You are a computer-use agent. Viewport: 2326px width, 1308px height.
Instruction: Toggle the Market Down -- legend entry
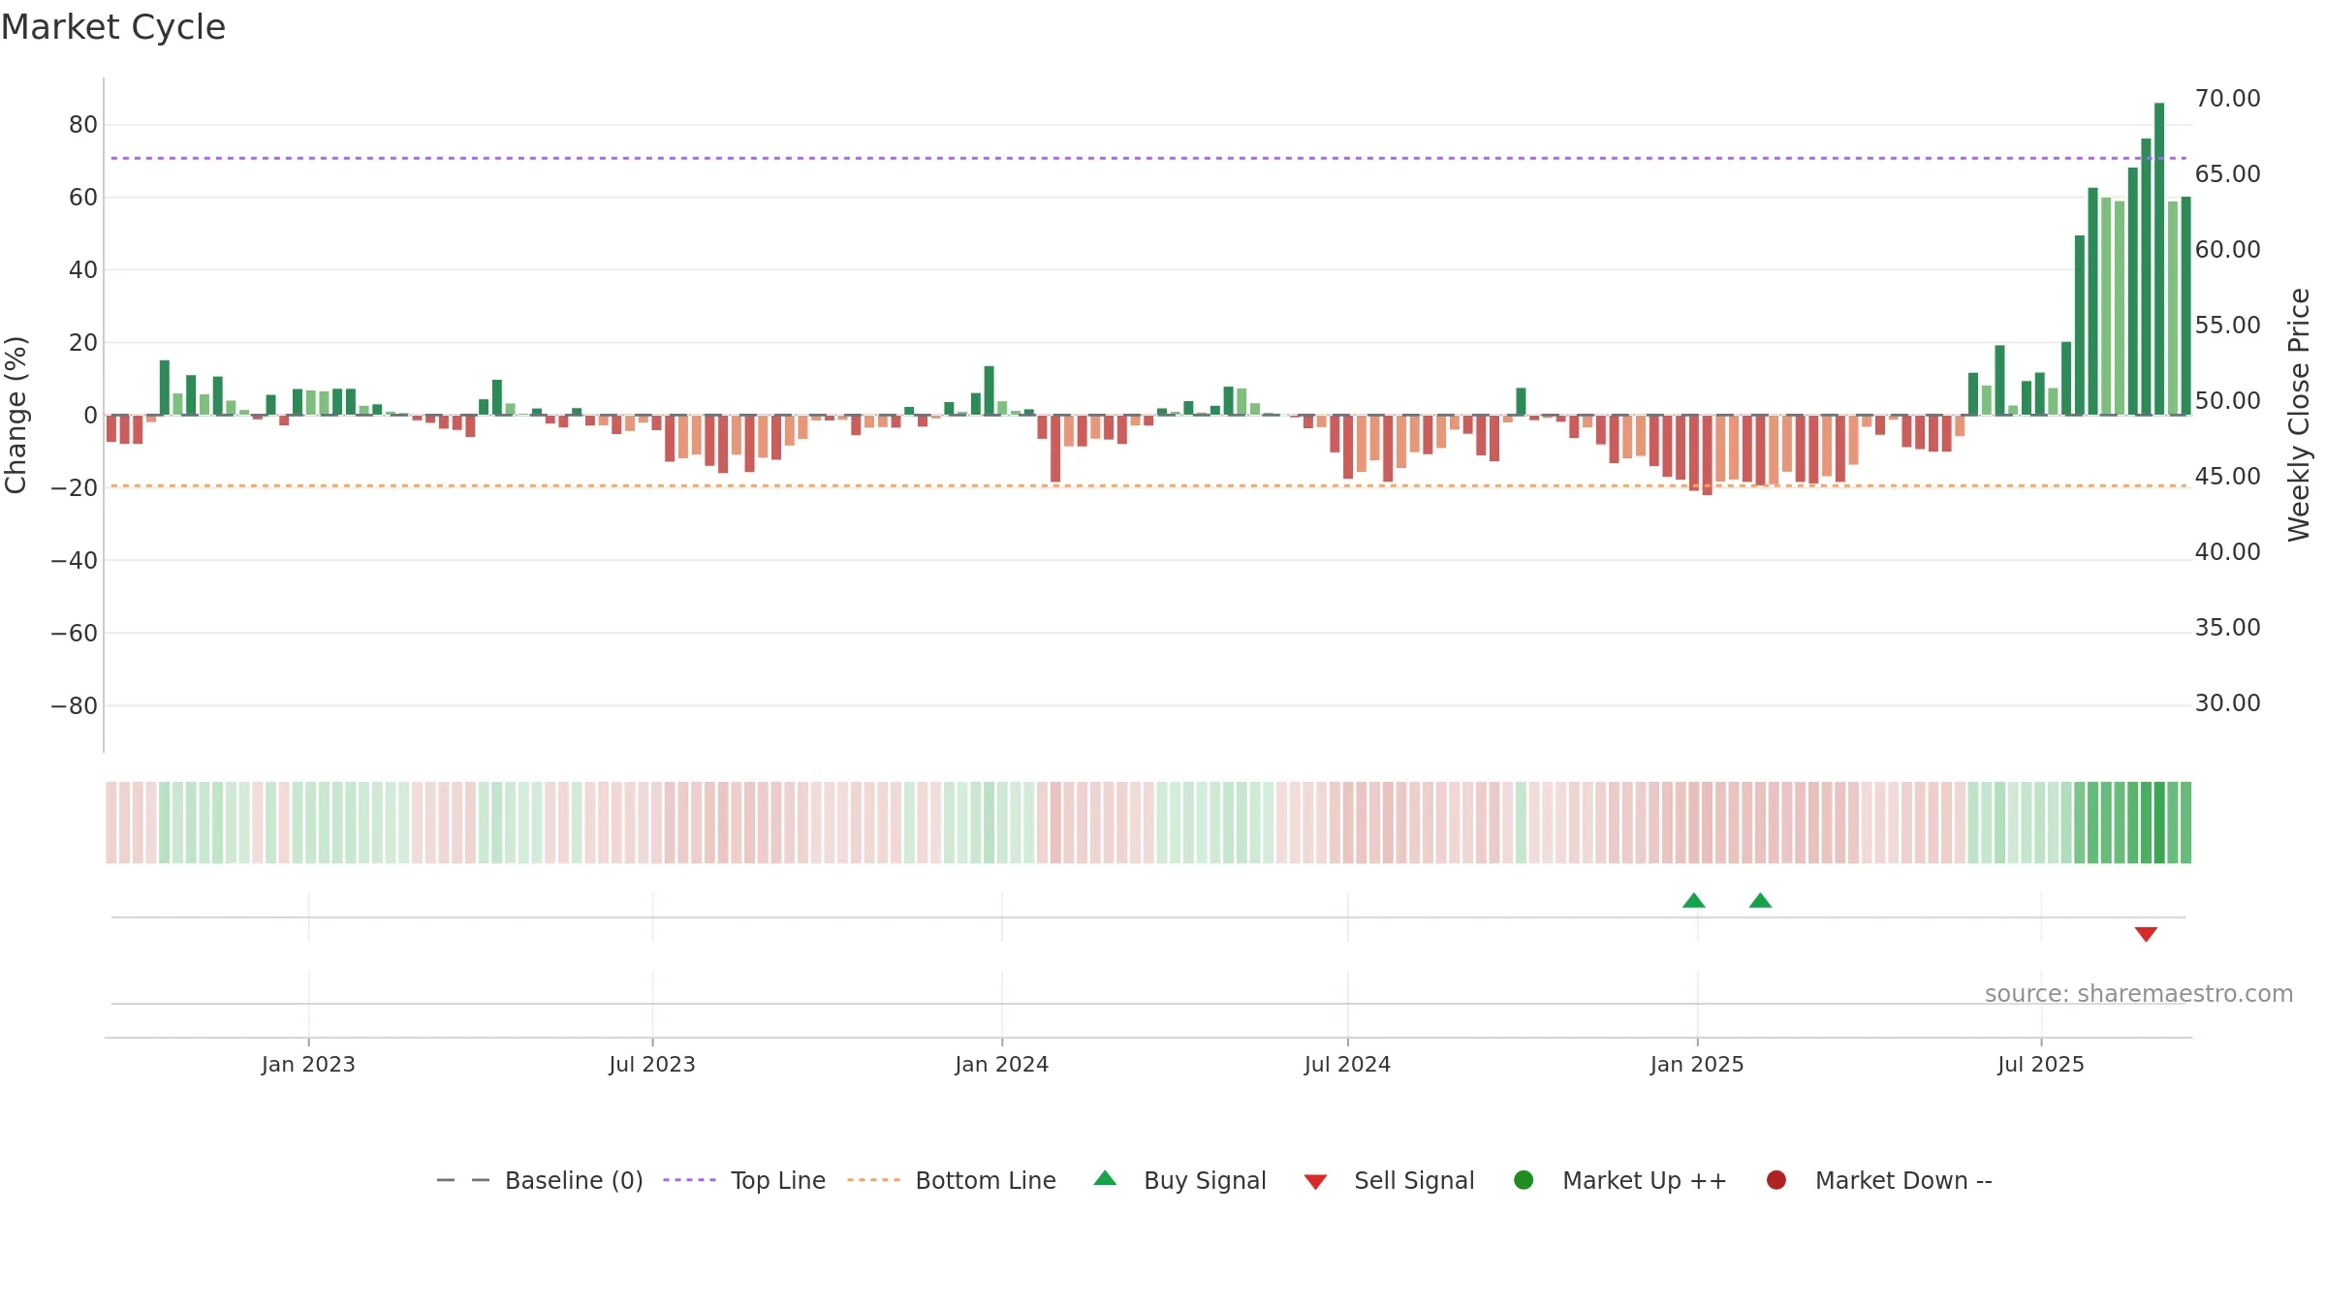click(x=1879, y=1180)
